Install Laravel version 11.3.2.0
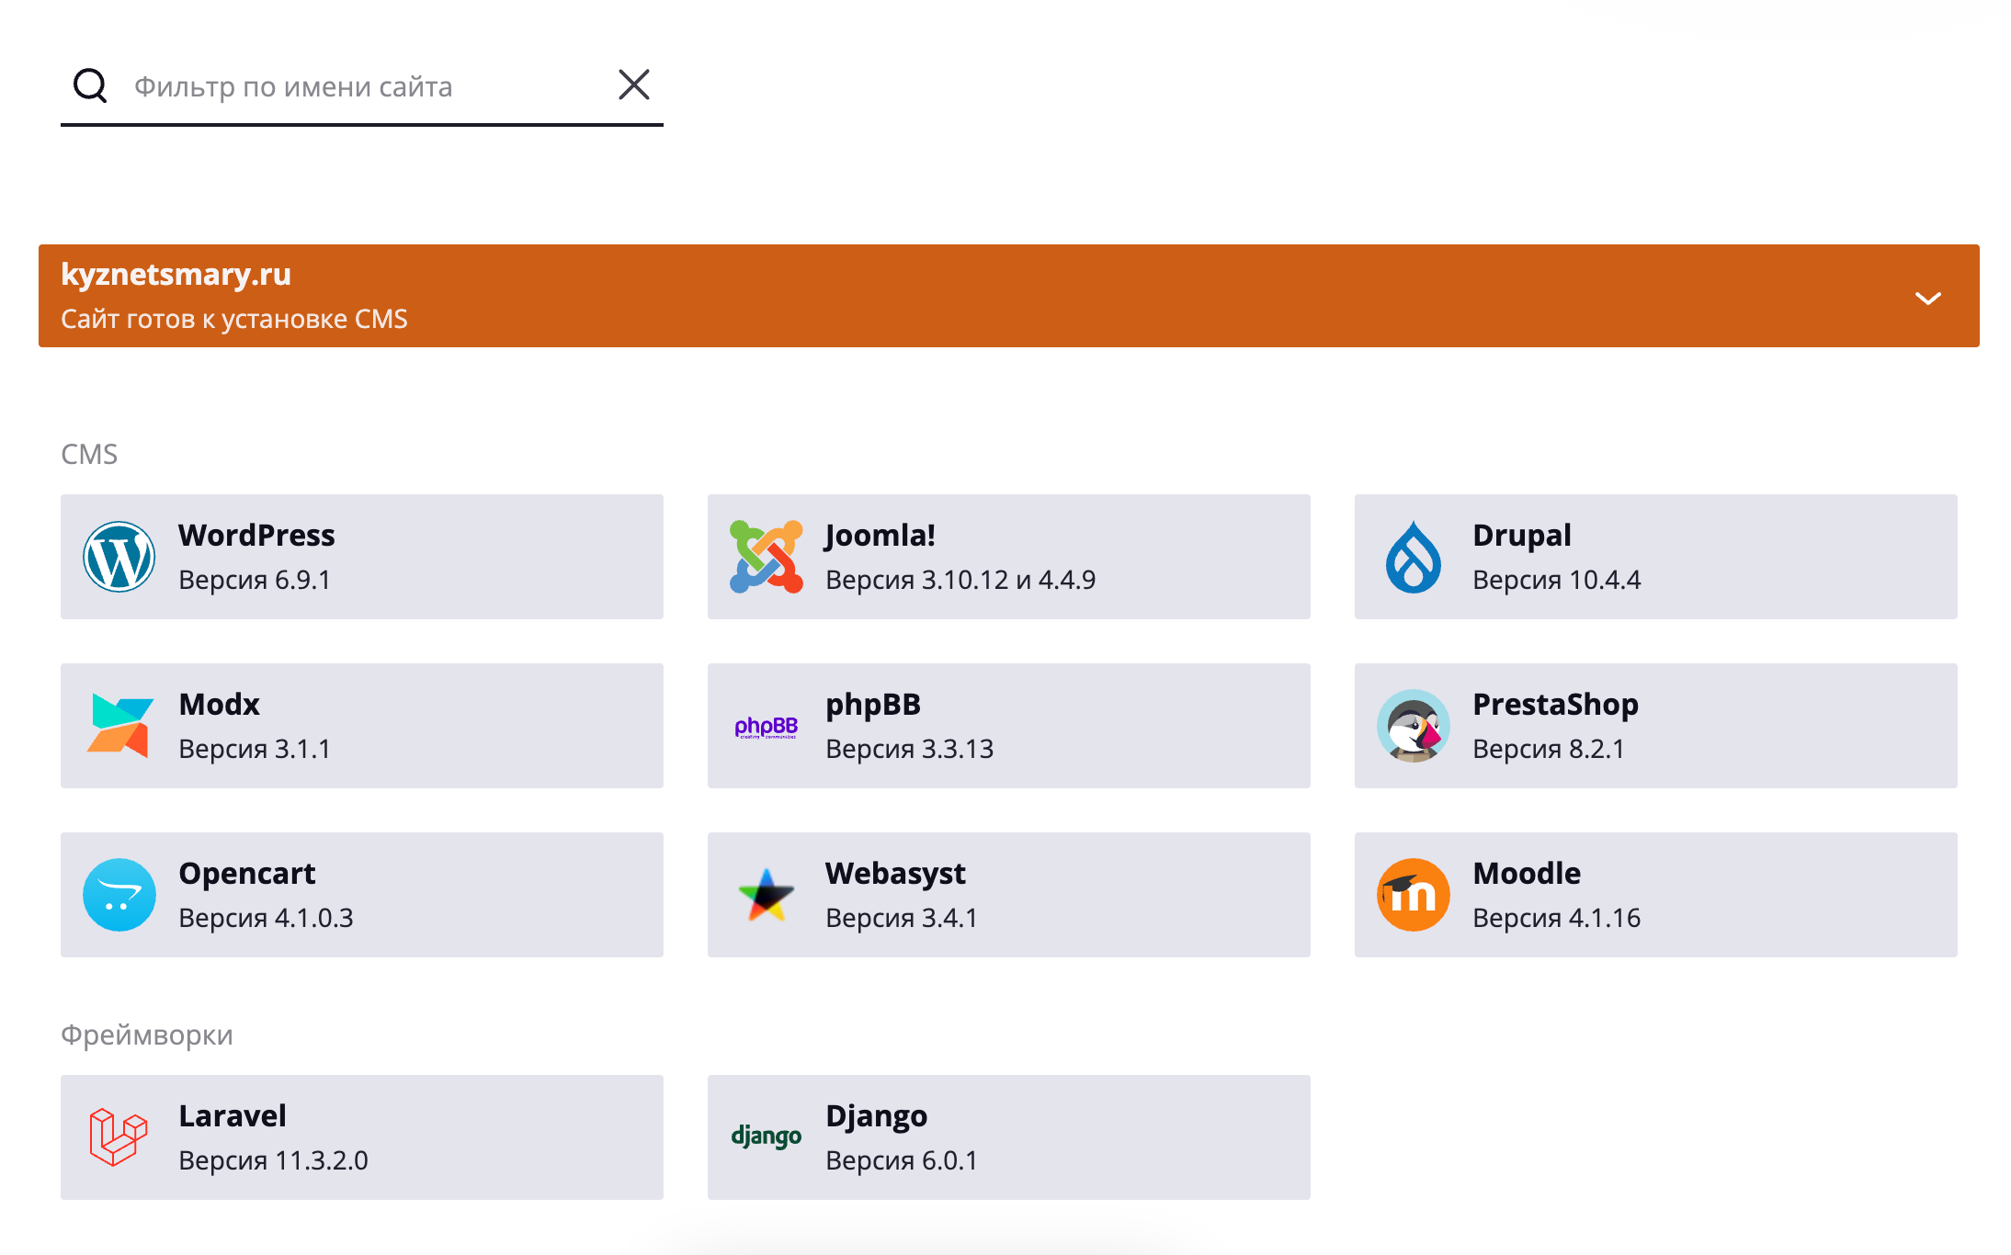The image size is (2011, 1255). (x=362, y=1137)
